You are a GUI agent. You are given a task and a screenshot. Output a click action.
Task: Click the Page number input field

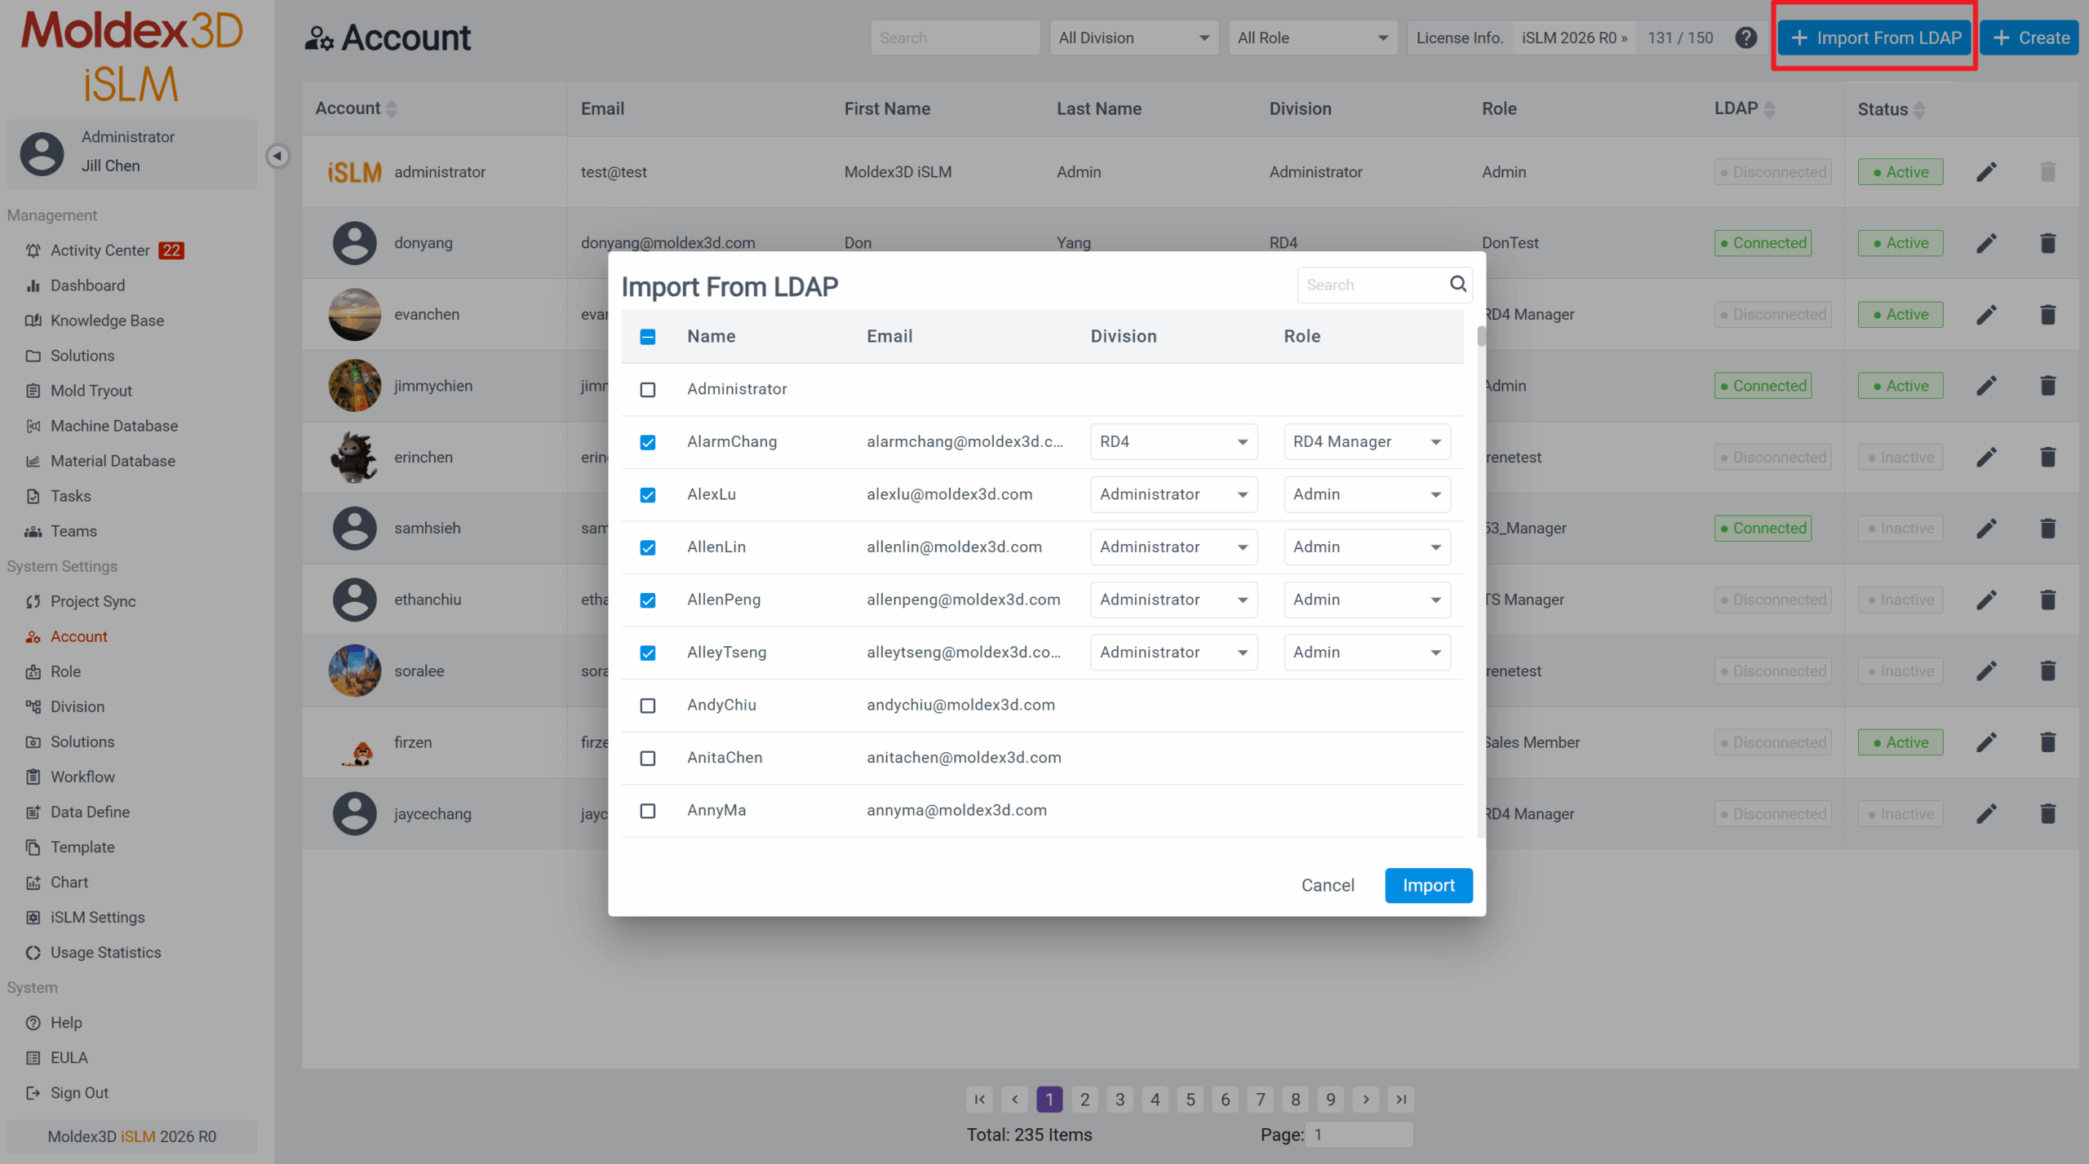[1359, 1134]
